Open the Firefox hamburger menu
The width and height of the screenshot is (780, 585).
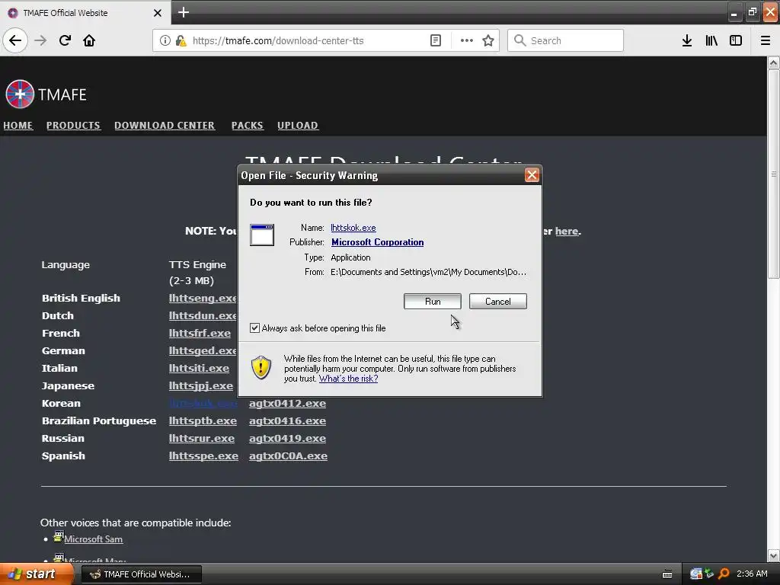pos(766,40)
